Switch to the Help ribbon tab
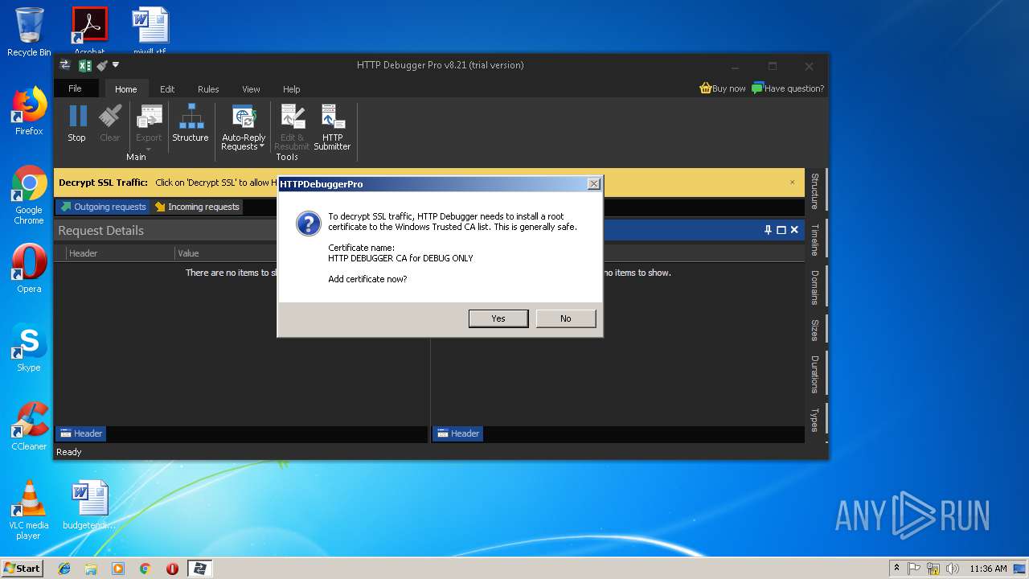1029x579 pixels. click(292, 89)
